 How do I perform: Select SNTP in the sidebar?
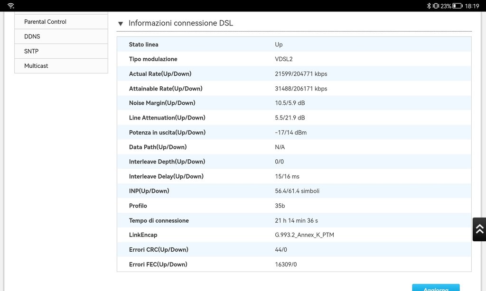tap(31, 51)
